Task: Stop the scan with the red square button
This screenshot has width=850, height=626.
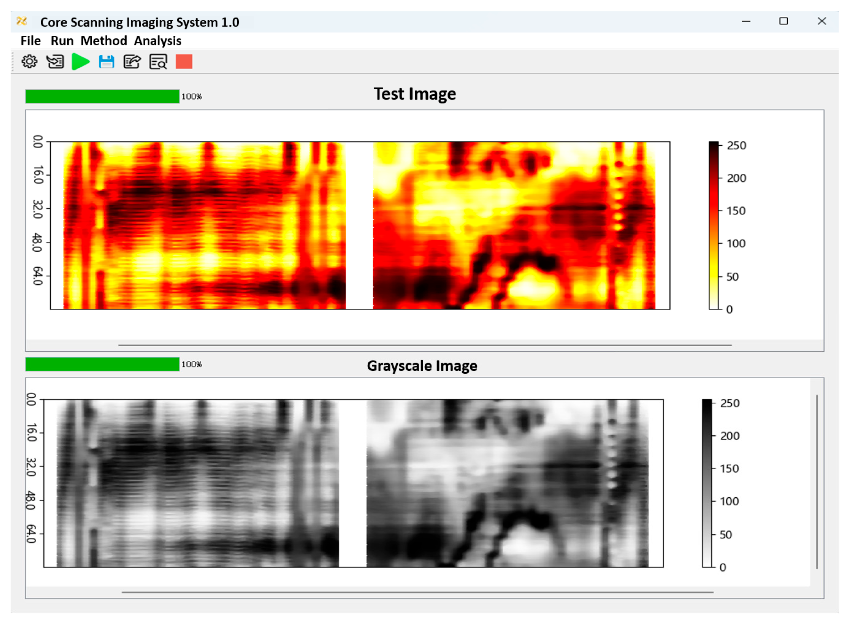Action: tap(184, 61)
